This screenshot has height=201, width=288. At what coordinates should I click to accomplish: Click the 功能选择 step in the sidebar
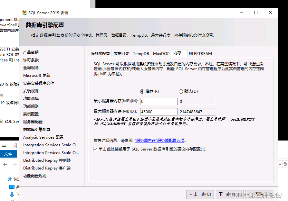click(x=31, y=98)
